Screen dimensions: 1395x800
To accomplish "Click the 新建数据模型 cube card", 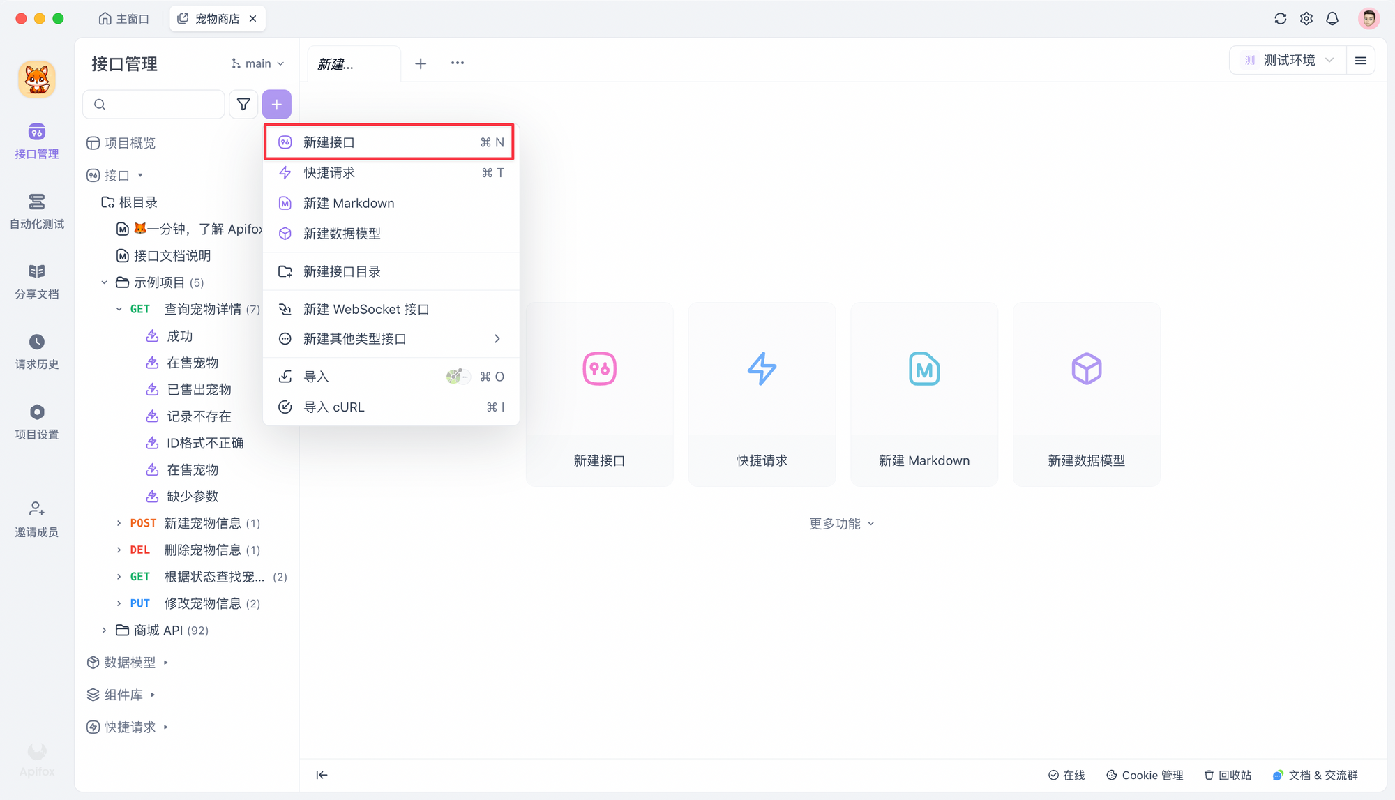I will tap(1087, 394).
